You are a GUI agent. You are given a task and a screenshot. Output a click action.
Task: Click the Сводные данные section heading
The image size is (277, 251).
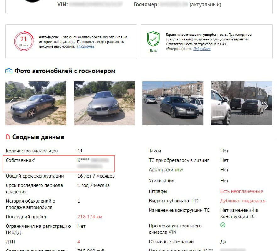pos(38,137)
